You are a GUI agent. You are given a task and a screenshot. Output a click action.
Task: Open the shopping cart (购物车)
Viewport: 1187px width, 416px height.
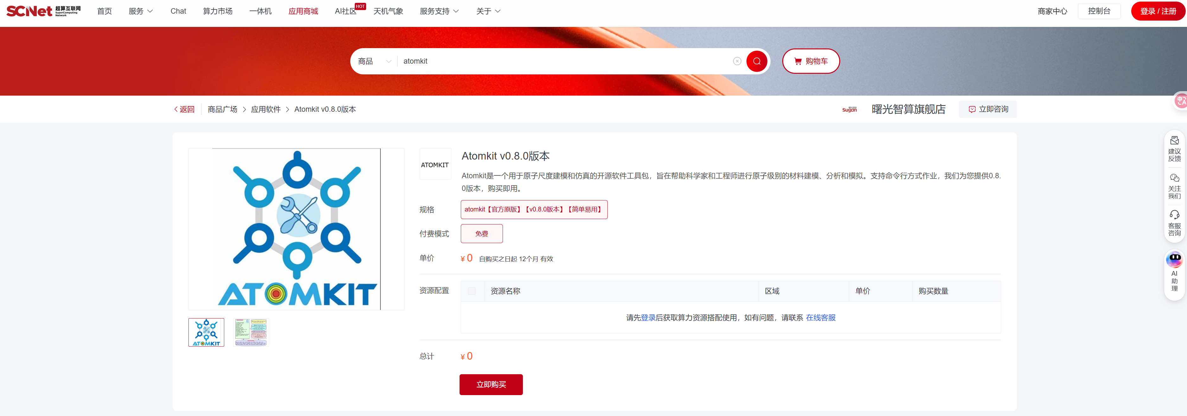[x=810, y=61]
